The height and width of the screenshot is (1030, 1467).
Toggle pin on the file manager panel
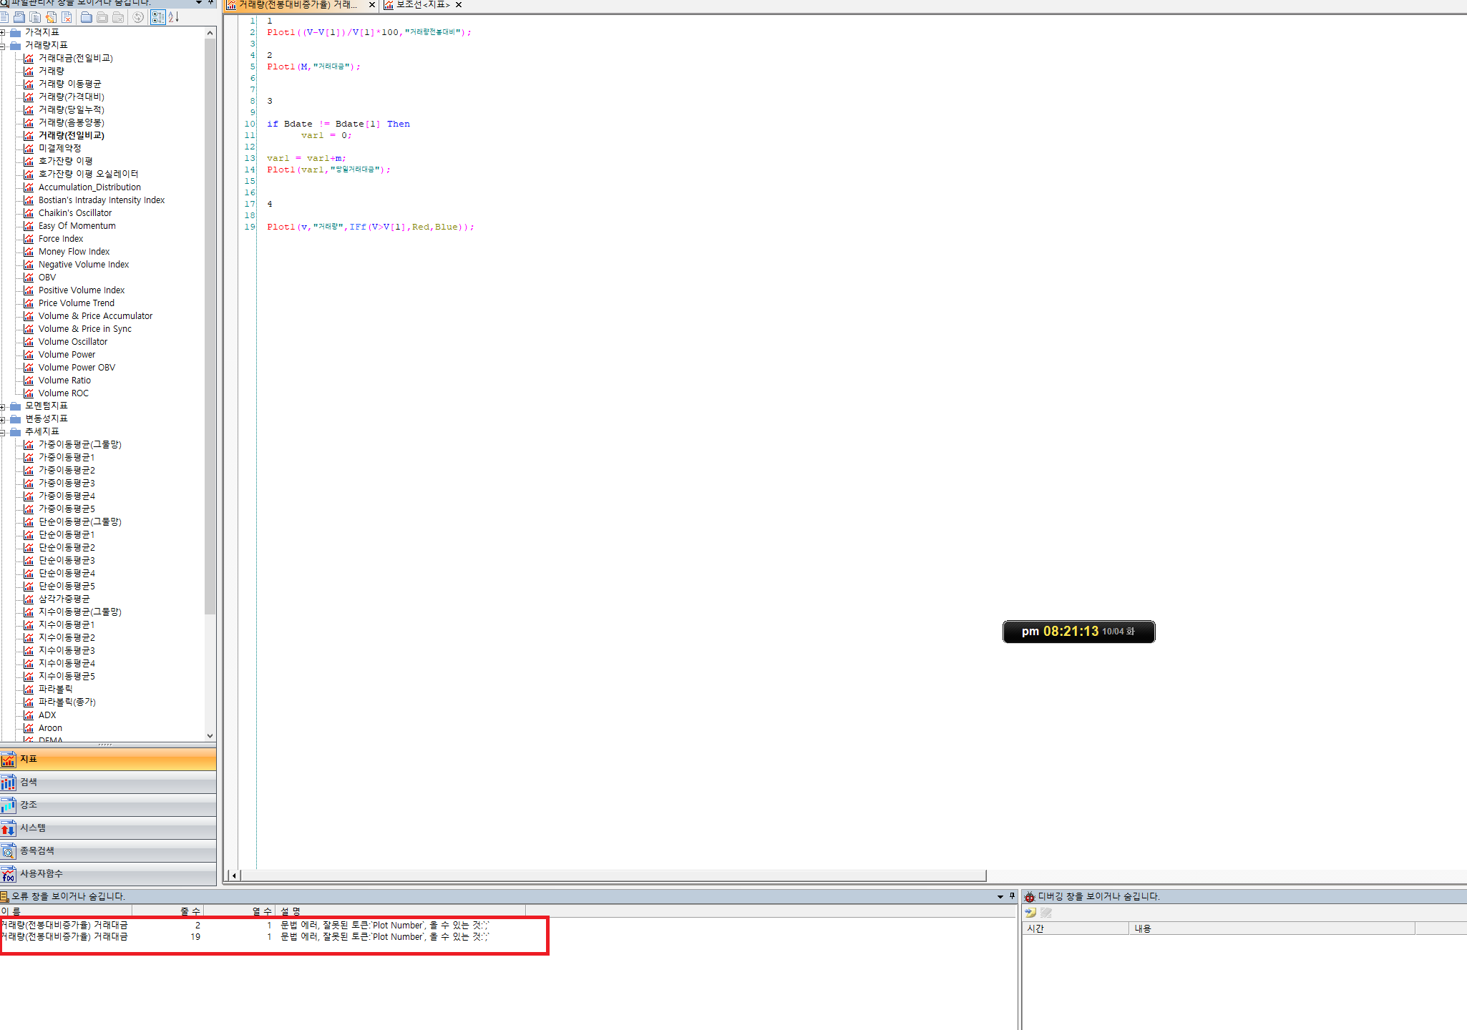[210, 2]
